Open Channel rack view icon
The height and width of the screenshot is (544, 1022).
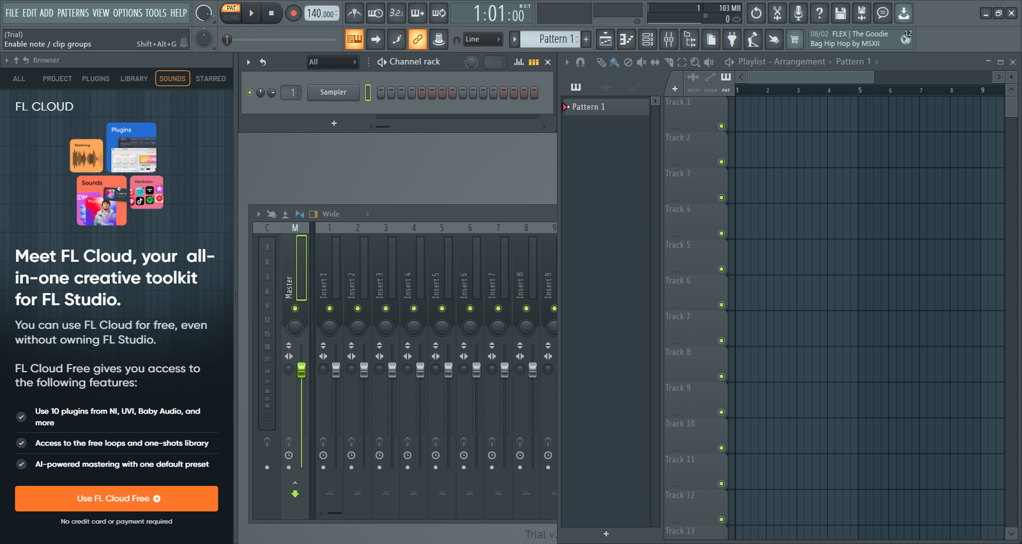coord(648,39)
